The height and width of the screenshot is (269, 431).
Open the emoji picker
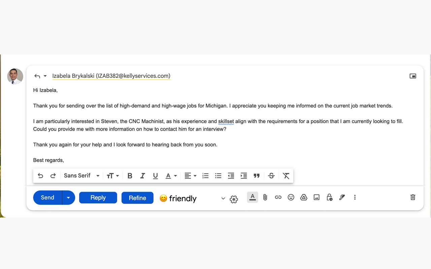[291, 197]
